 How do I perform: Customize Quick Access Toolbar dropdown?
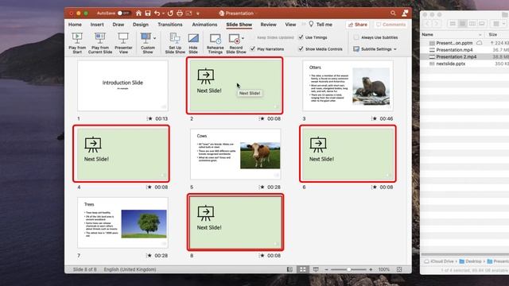(x=198, y=14)
